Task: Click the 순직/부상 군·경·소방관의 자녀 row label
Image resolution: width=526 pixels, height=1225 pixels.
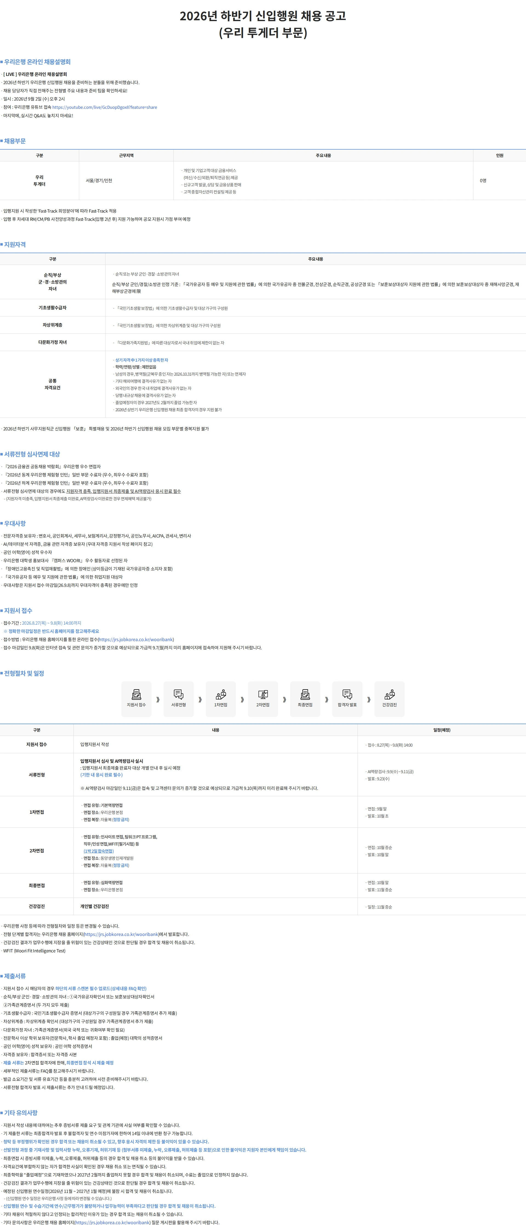Action: [x=52, y=282]
